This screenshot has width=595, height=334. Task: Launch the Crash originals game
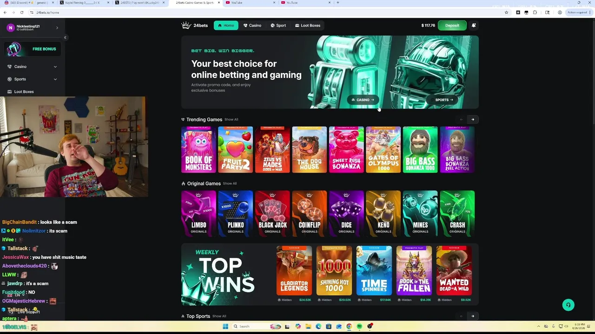[x=457, y=213]
